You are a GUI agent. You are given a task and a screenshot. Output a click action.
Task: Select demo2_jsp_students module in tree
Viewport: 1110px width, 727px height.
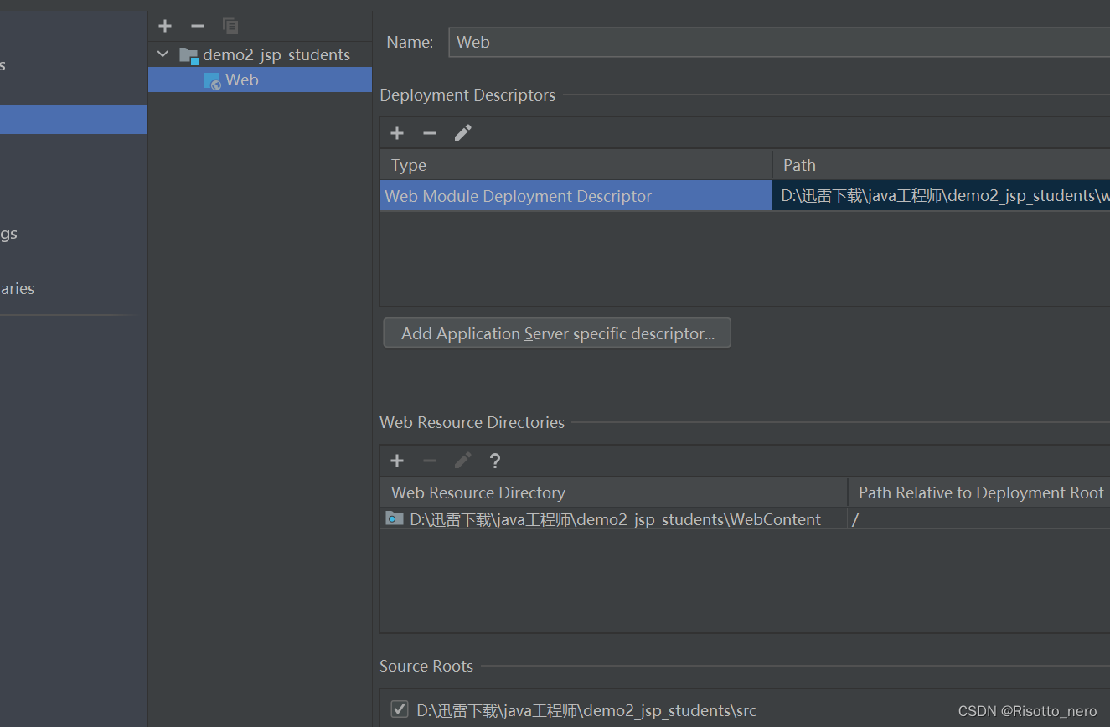(276, 54)
